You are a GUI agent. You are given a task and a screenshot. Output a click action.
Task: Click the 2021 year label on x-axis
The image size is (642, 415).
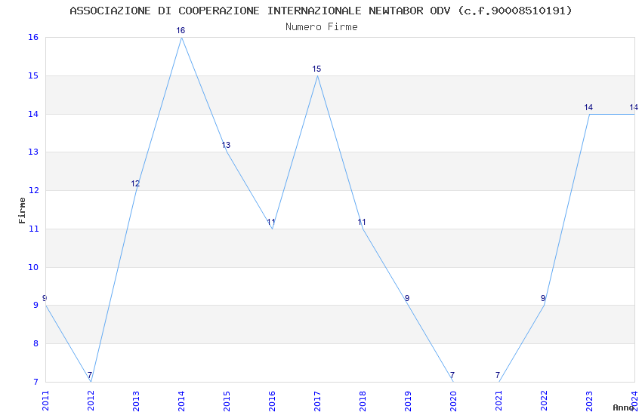click(498, 401)
